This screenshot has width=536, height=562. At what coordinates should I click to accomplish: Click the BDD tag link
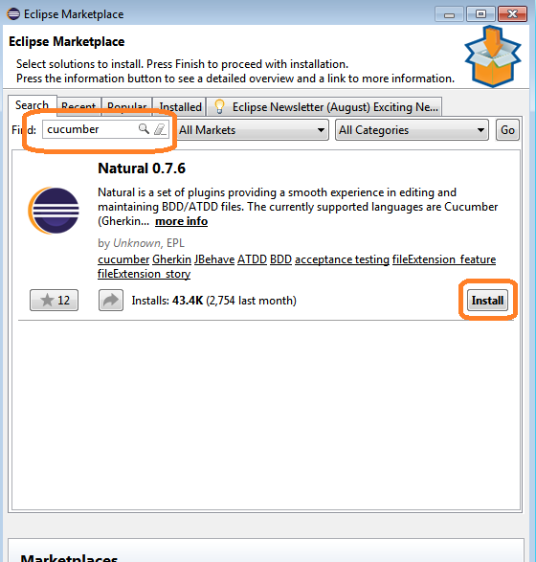280,259
